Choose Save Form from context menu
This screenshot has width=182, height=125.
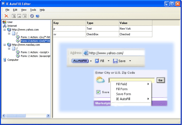[x=131, y=94]
